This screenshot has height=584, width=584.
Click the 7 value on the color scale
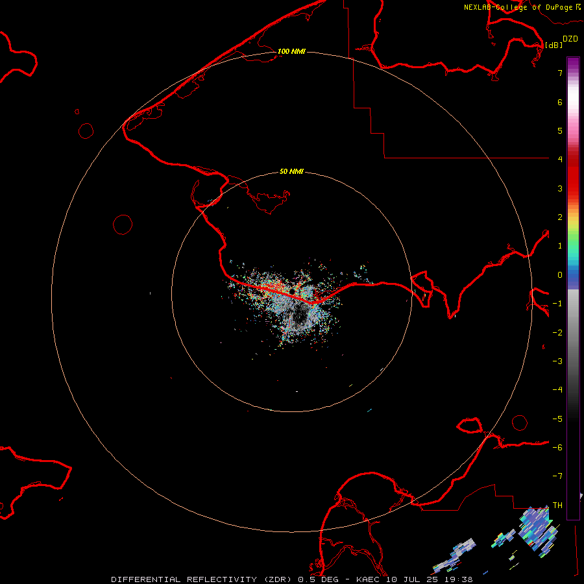[x=560, y=73]
